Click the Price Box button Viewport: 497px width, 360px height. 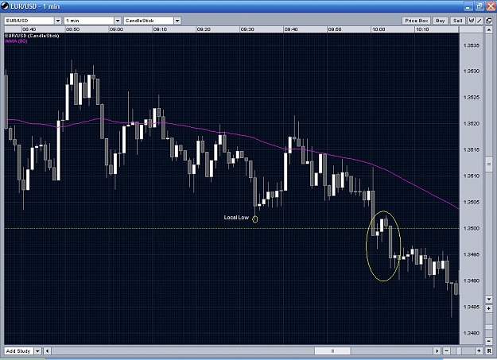(416, 21)
